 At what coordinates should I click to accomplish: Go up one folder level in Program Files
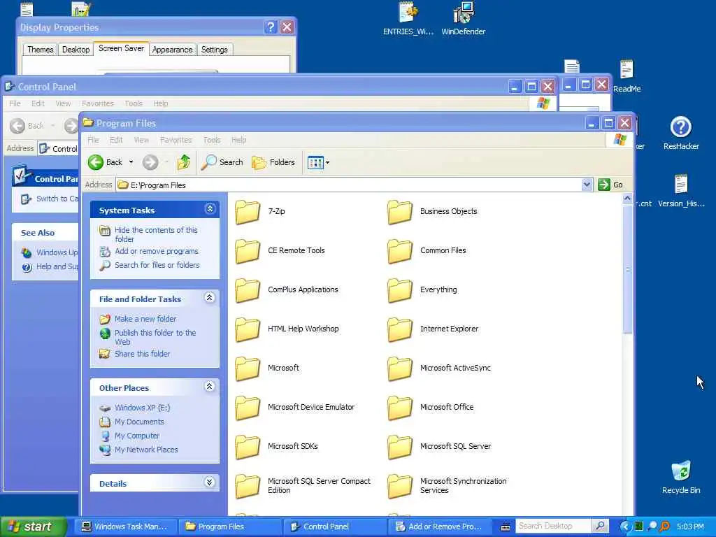point(184,162)
